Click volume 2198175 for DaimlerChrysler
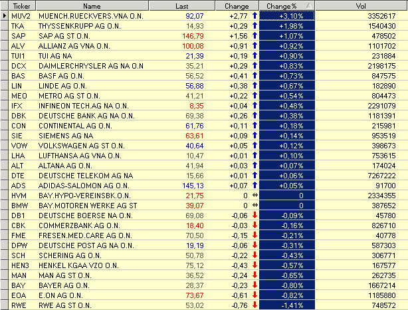Viewport: 408px width, 310px height. click(381, 66)
